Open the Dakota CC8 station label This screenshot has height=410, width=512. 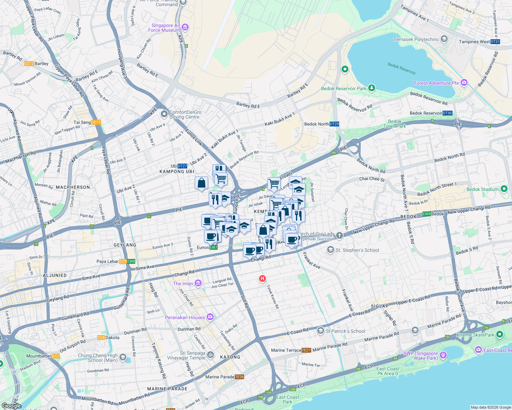(108, 338)
